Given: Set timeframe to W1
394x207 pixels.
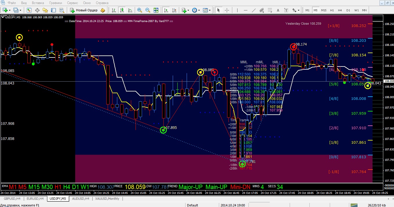Looking at the screenshot, I should pos(356,10).
